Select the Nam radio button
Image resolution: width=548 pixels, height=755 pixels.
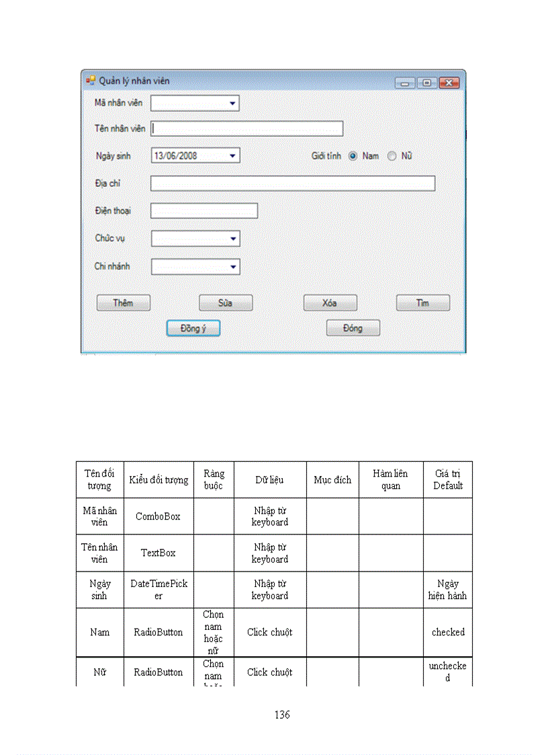click(352, 155)
